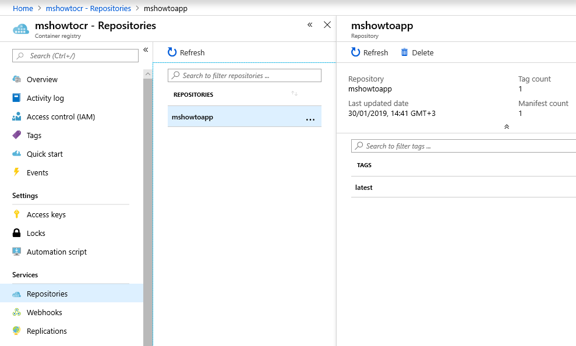This screenshot has height=346, width=576.
Task: Collapse the Repositories blade with double chevron
Action: click(310, 24)
